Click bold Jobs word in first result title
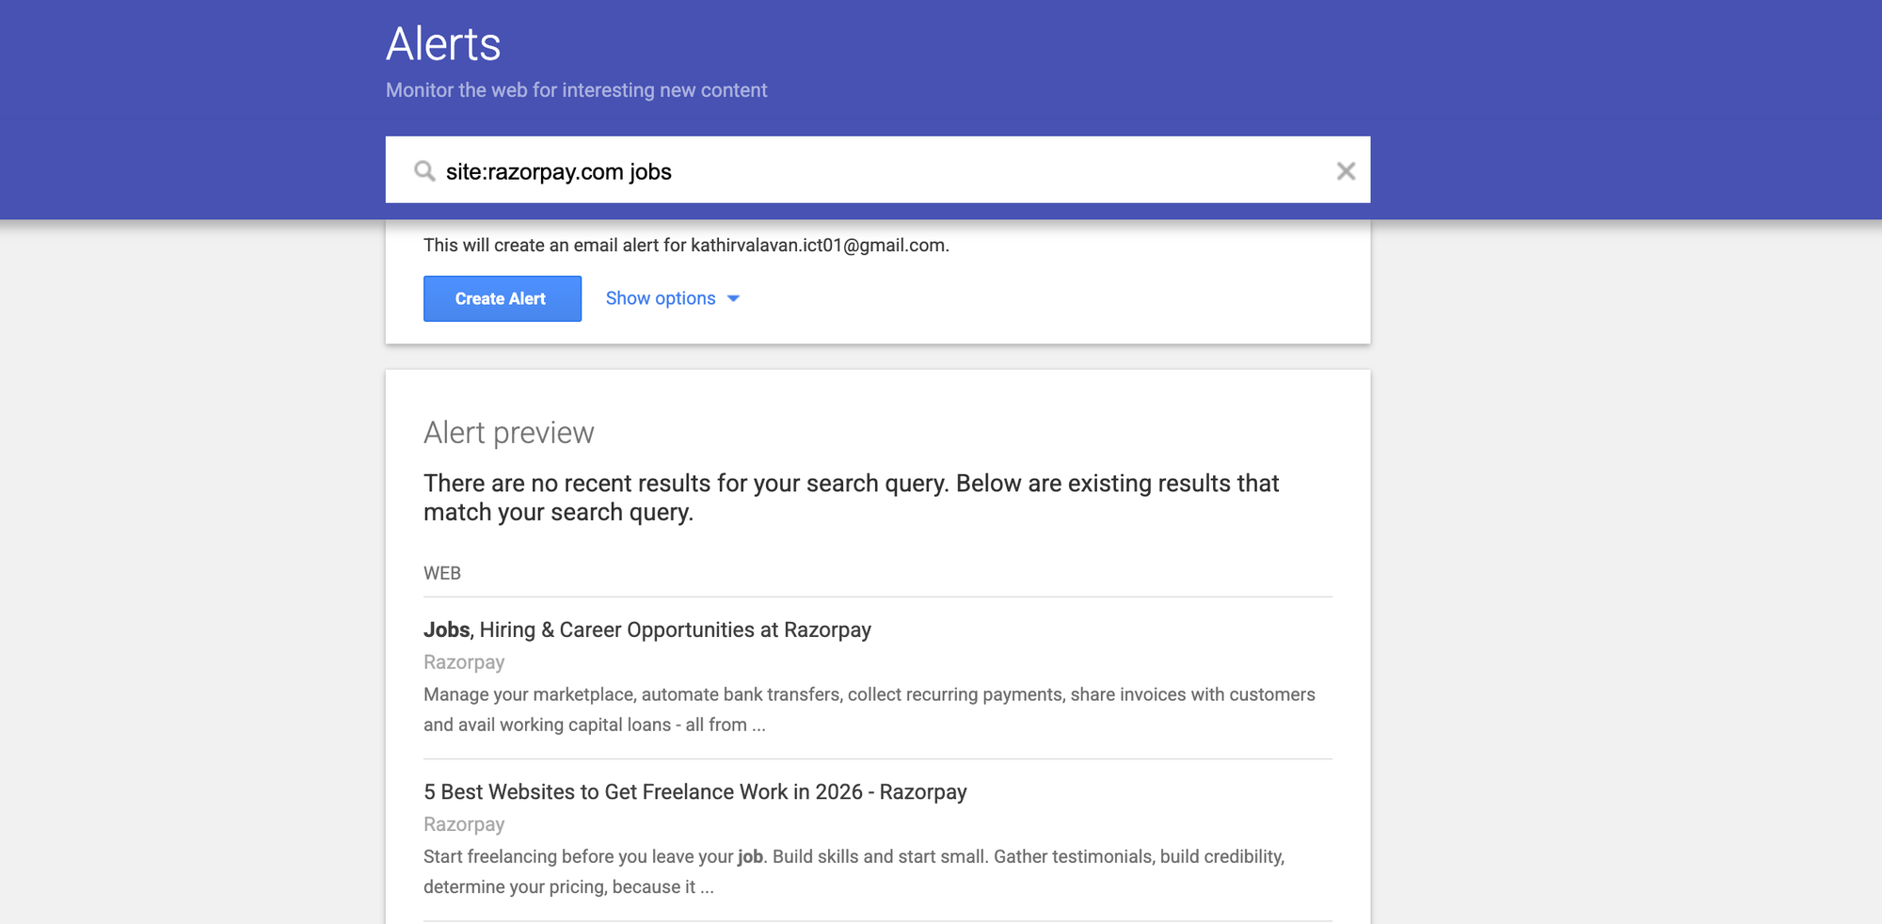Screen dimensions: 1882x924 coord(447,629)
